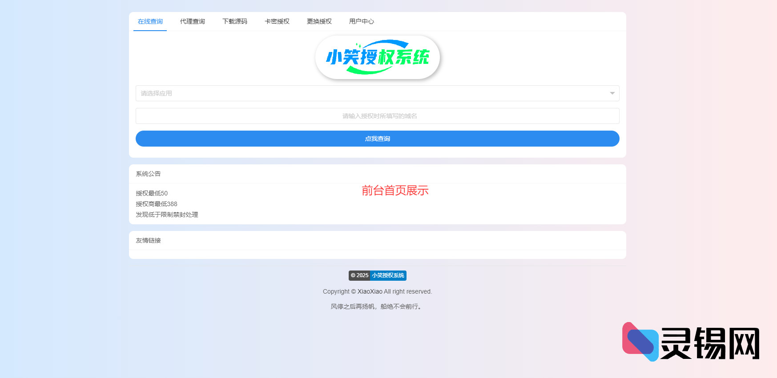The image size is (777, 378).
Task: Select the 卡密授权 tab
Action: (277, 21)
